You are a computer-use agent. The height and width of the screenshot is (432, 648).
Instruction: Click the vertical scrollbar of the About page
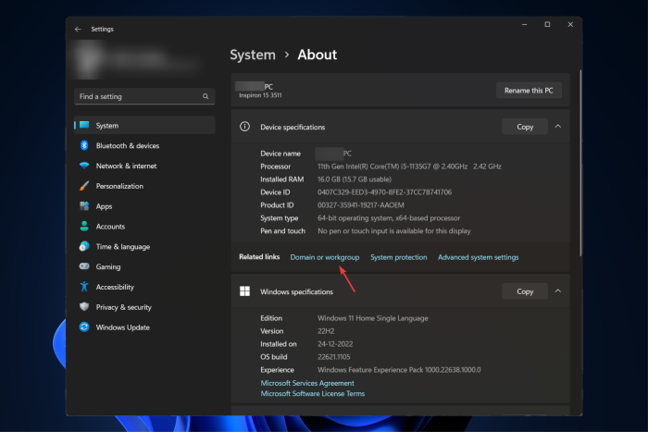[580, 163]
